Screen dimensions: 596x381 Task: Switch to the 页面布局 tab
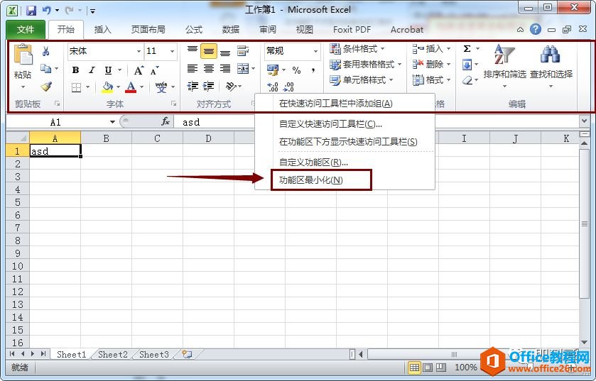[148, 30]
